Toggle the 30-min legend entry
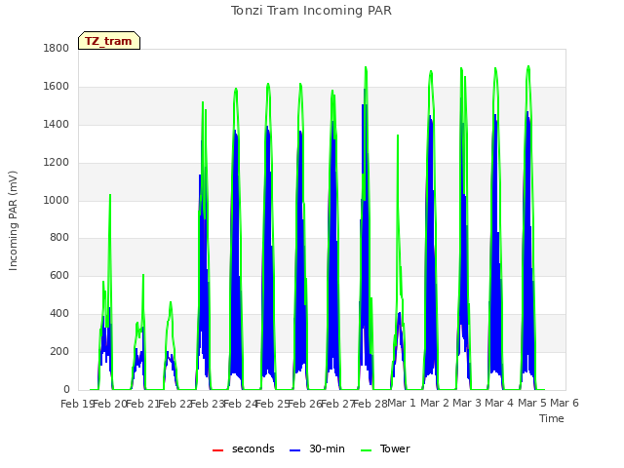Viewport: 624px width, 468px height. (x=317, y=448)
